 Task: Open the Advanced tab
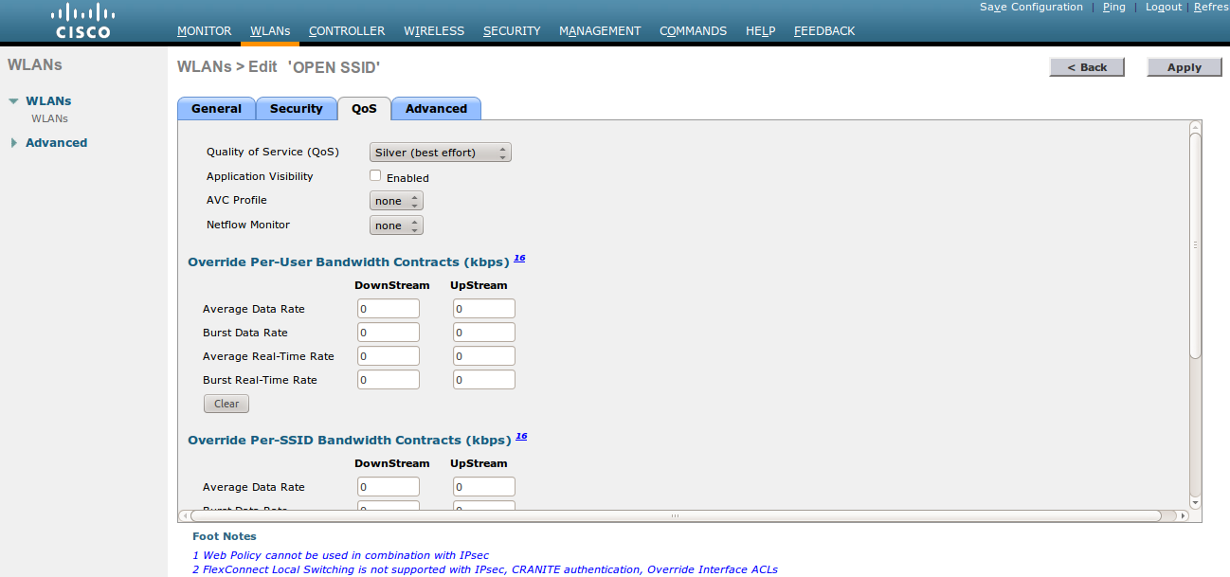click(436, 108)
